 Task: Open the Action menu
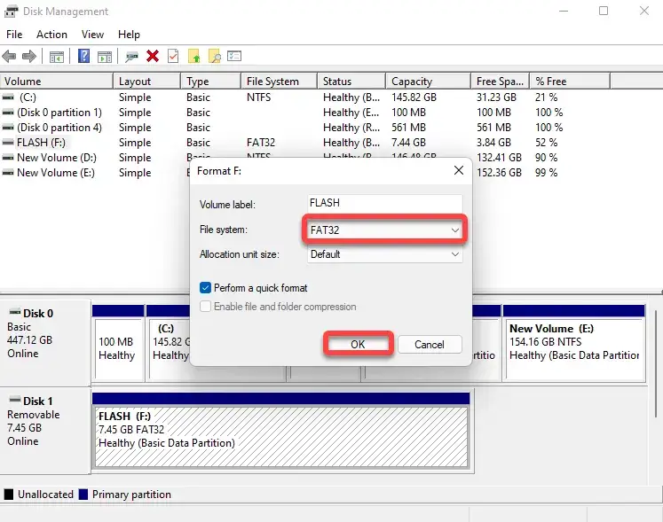pyautogui.click(x=51, y=35)
